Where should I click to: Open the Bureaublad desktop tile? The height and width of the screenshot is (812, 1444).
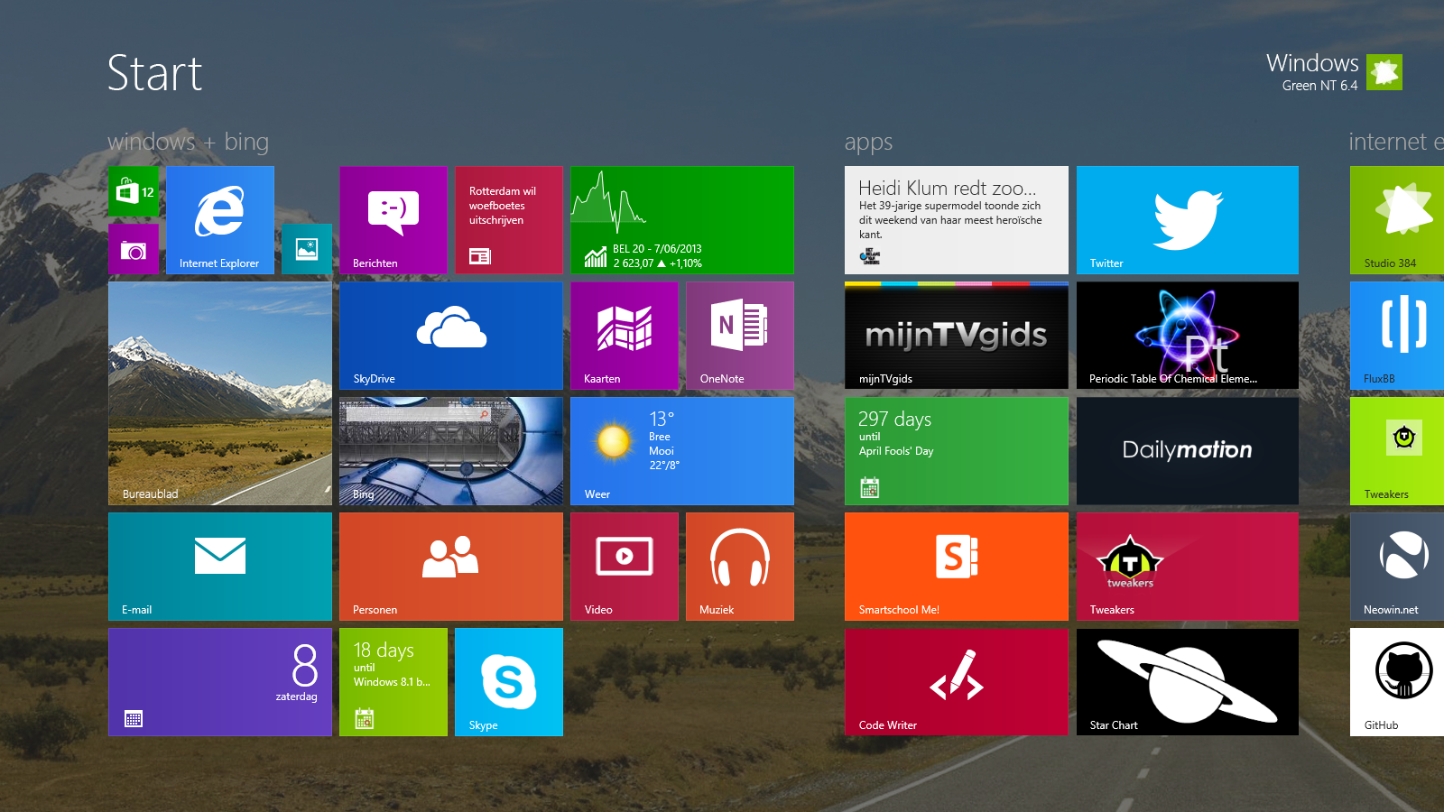click(x=220, y=393)
